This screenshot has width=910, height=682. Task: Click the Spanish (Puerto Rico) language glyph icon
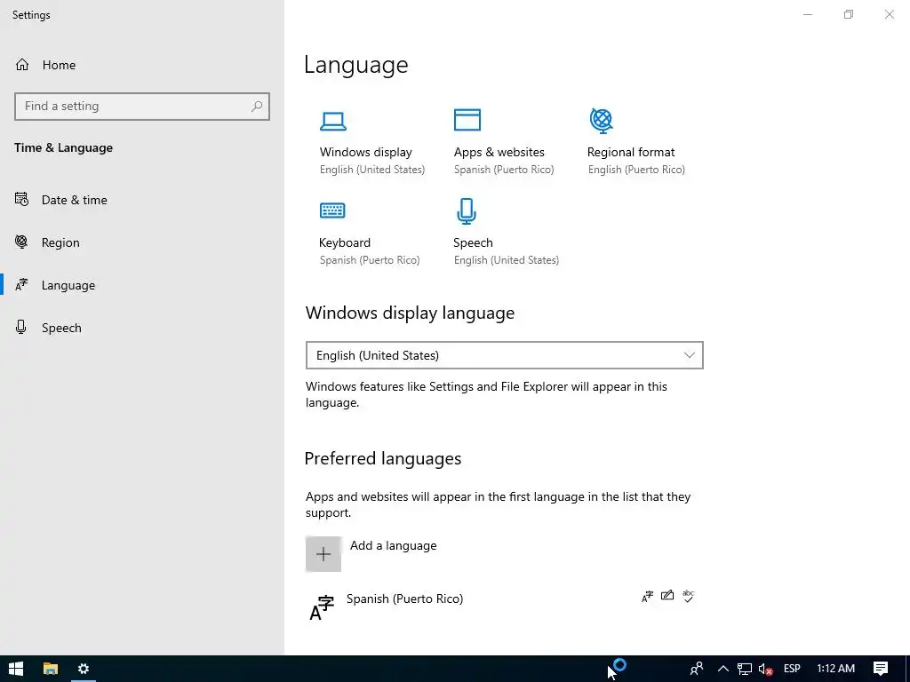point(322,607)
